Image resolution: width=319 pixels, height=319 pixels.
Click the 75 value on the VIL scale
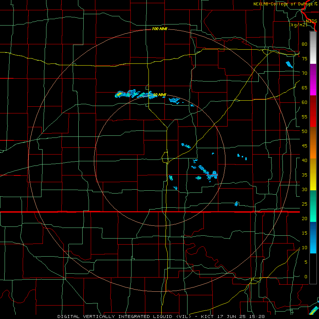coord(304,58)
